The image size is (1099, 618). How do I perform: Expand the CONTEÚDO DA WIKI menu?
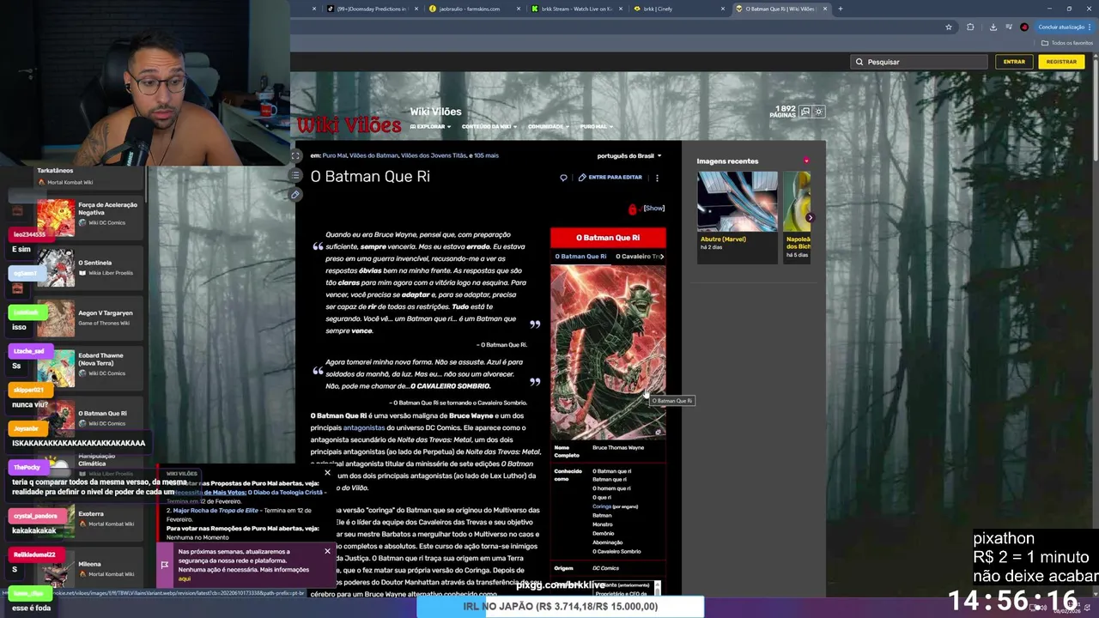click(x=489, y=127)
